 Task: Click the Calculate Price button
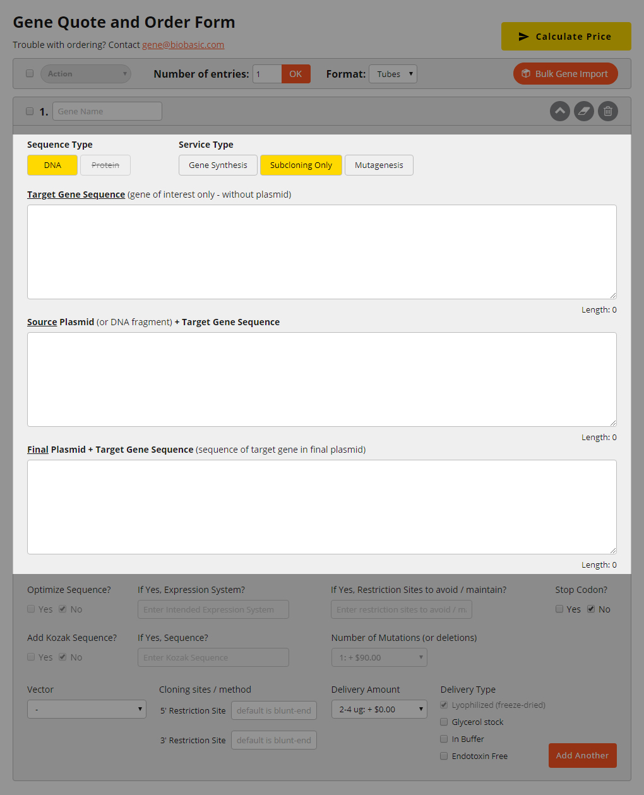(x=566, y=37)
